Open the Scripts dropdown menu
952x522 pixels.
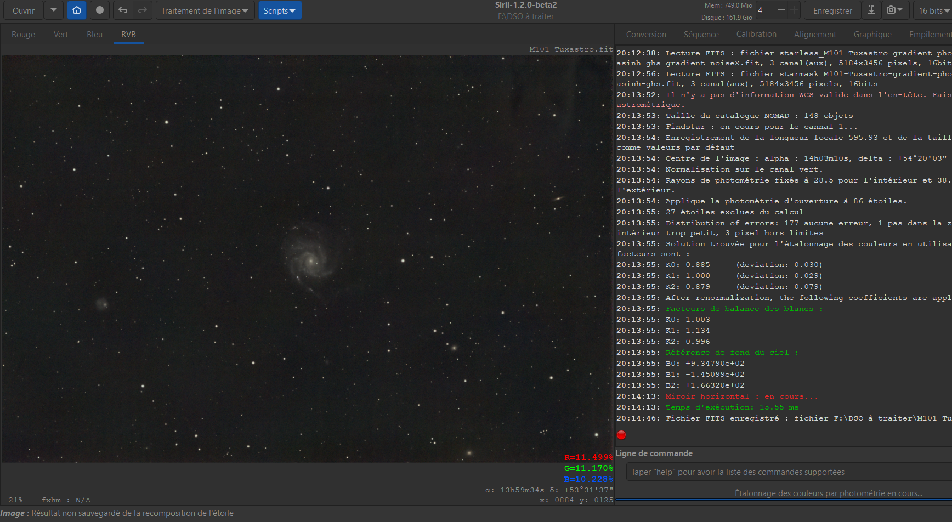280,10
